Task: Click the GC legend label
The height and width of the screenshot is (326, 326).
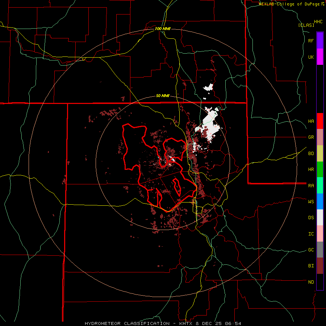Action: pyautogui.click(x=311, y=250)
